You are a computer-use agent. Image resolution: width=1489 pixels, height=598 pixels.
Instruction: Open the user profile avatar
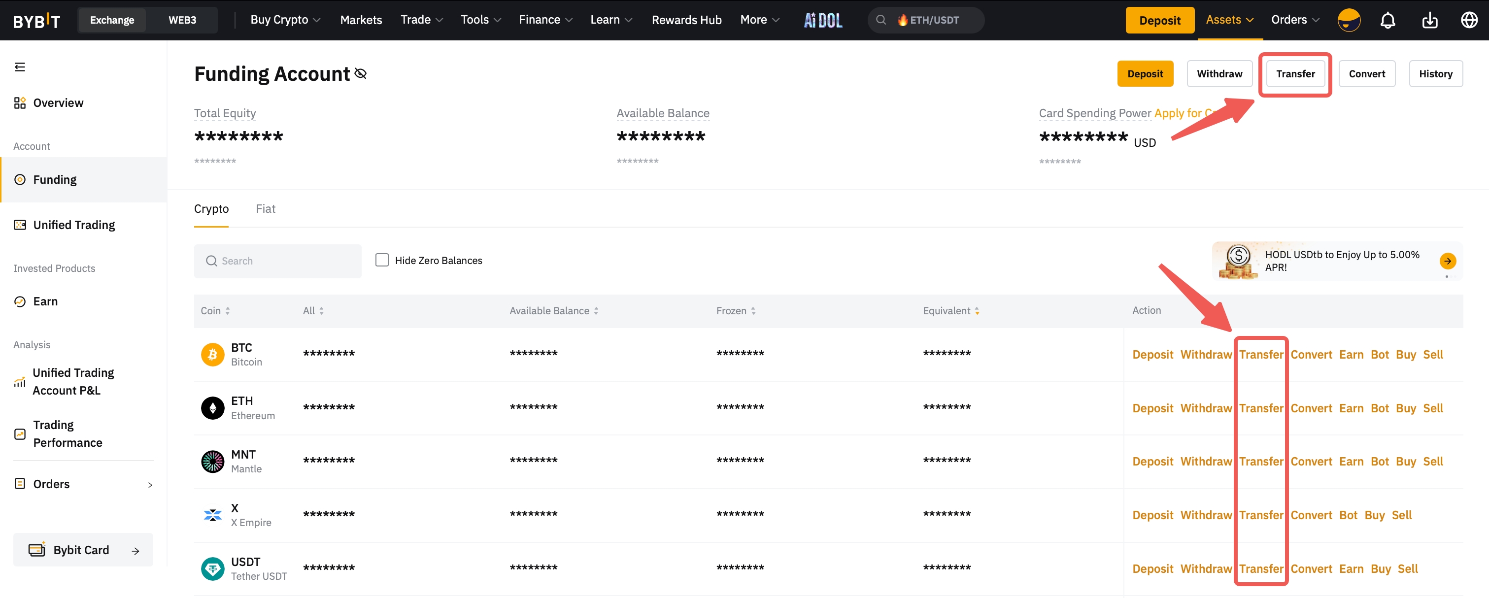point(1349,20)
